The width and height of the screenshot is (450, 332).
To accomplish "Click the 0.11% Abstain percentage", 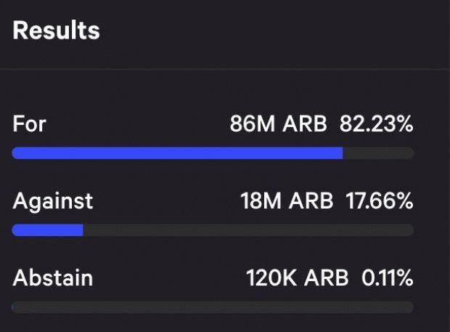I will click(387, 278).
